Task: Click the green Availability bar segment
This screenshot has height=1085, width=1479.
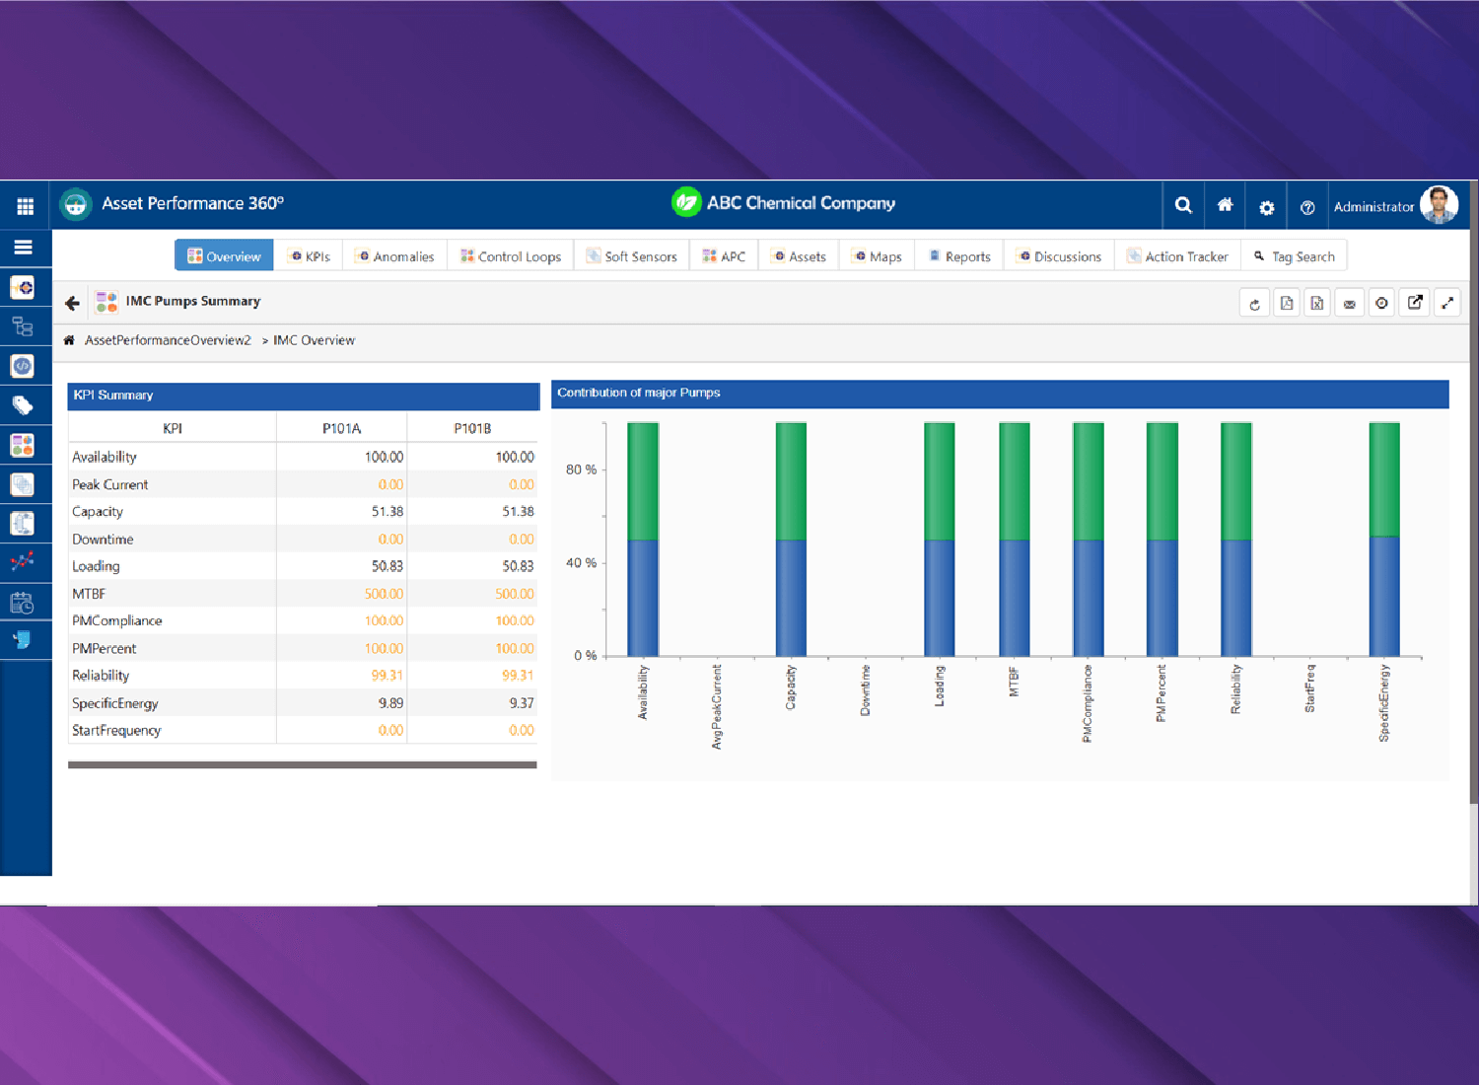Action: 643,481
